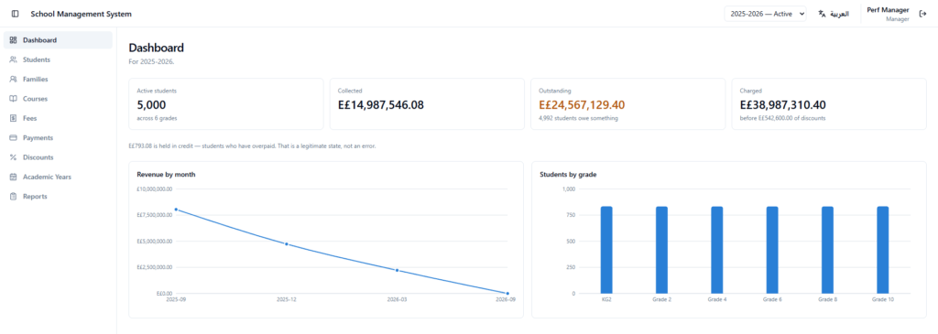Click the Revenue by month chart title

(x=166, y=175)
